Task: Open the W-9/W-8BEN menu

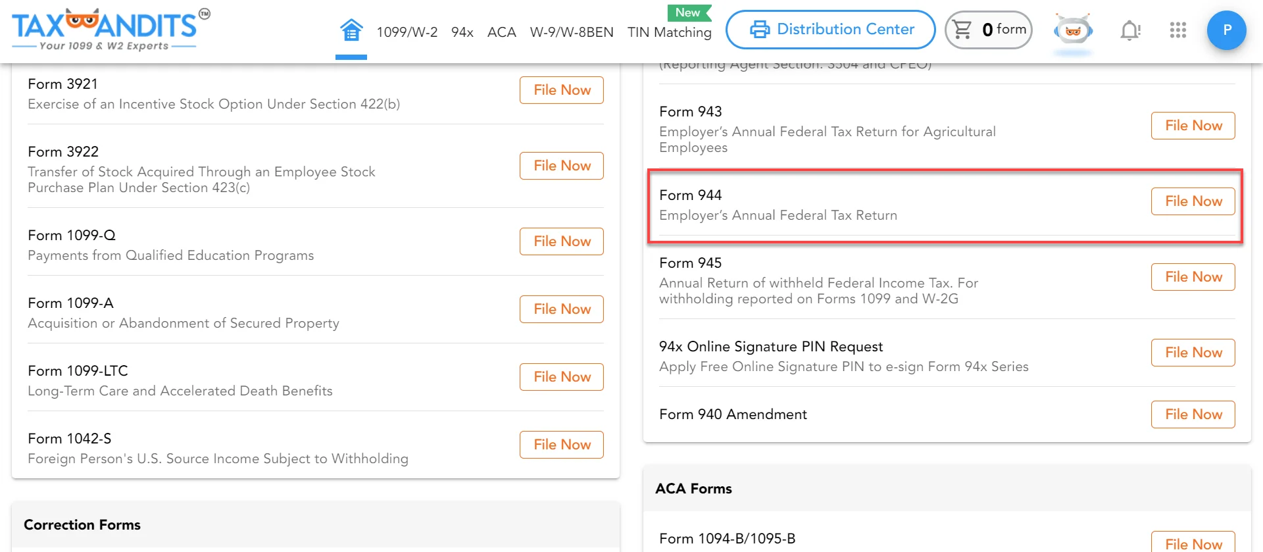Action: click(x=572, y=32)
